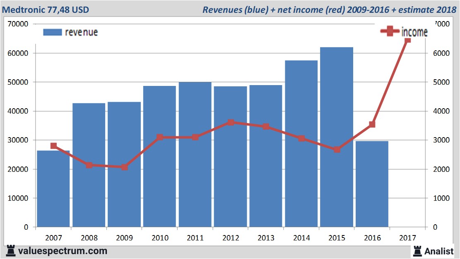
Task: Click the 5000 right axis value
Action: pos(441,82)
